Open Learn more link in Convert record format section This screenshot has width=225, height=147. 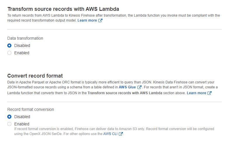pyautogui.click(x=196, y=93)
